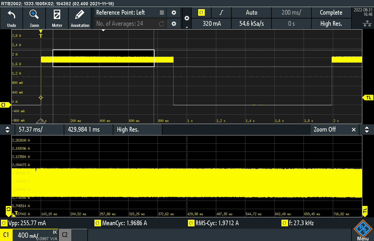Expand the toolbar settings dropdown arrow
Image resolution: width=374 pixels, height=241 pixels.
point(187,27)
